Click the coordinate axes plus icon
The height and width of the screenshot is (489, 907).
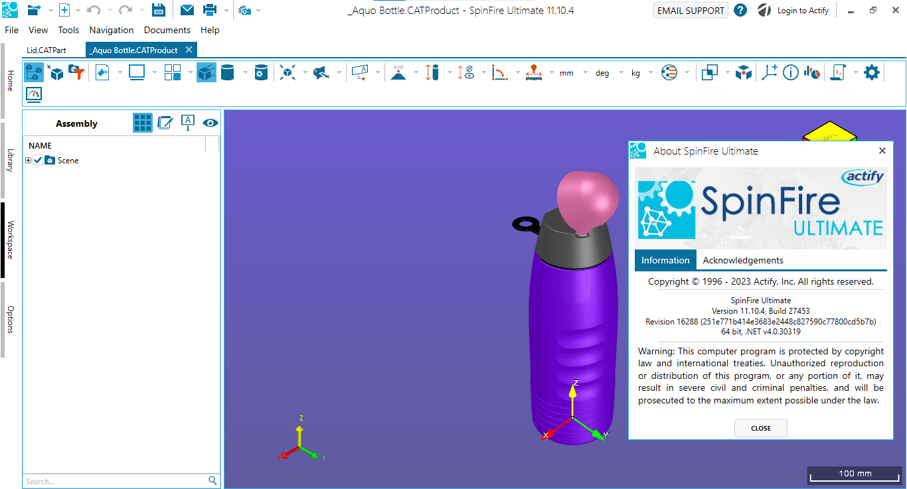point(769,72)
